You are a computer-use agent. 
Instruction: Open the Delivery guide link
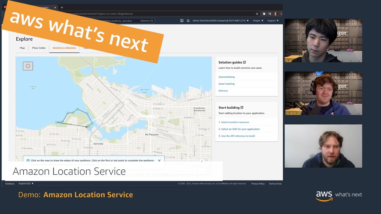click(x=223, y=91)
